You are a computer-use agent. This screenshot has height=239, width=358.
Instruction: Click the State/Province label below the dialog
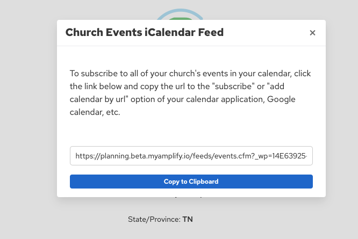coord(154,219)
